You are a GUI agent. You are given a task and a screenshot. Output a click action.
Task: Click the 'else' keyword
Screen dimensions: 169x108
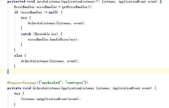click(18, 56)
